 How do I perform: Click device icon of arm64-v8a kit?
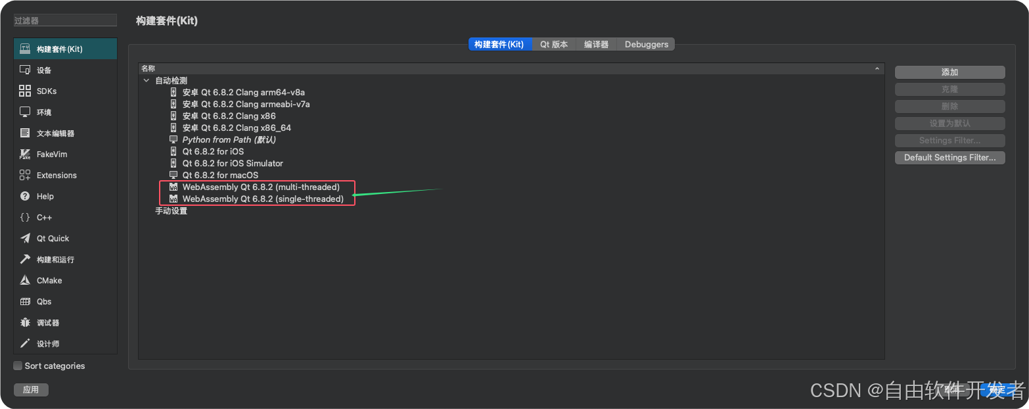[x=173, y=93]
